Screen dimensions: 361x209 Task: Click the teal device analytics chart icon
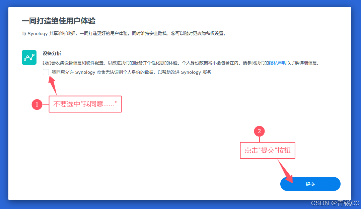point(29,57)
